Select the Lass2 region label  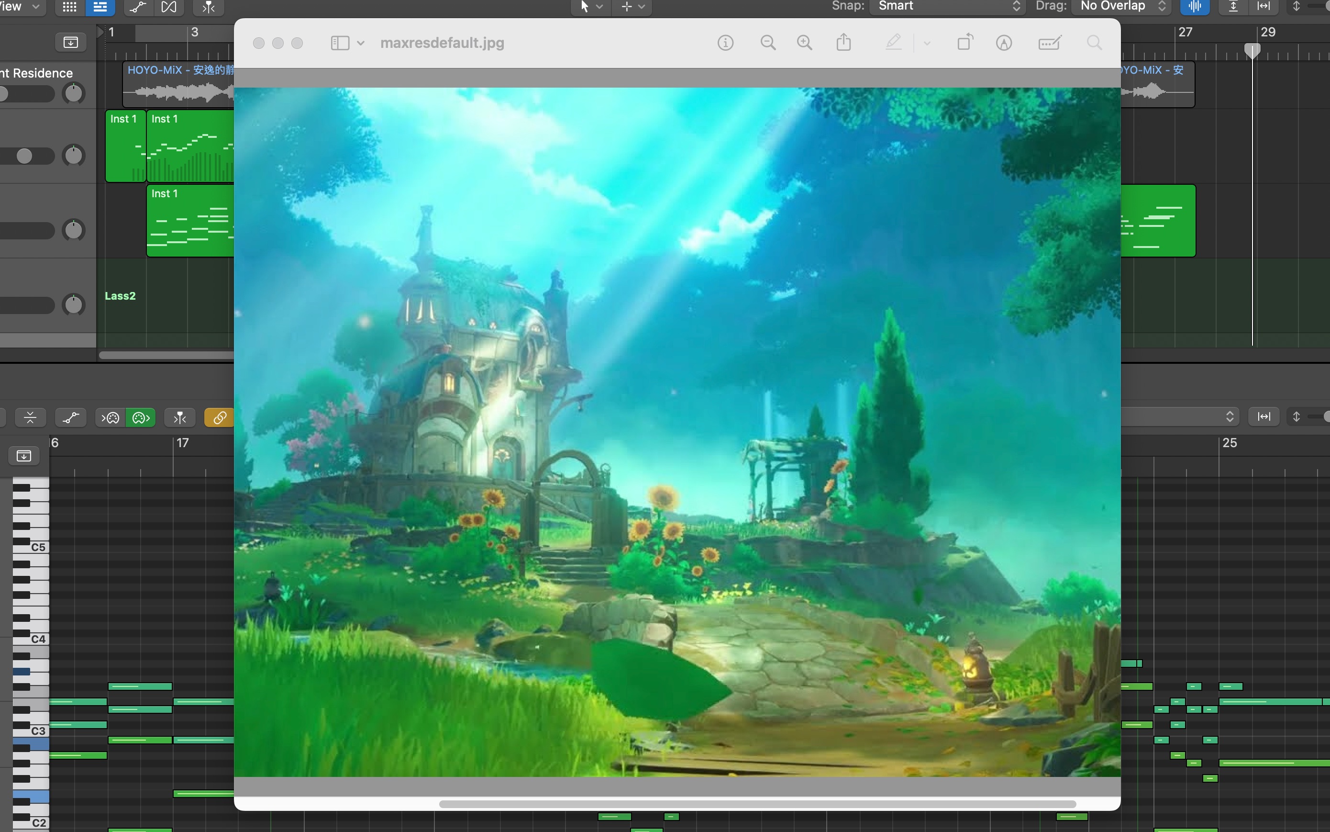[x=120, y=295]
